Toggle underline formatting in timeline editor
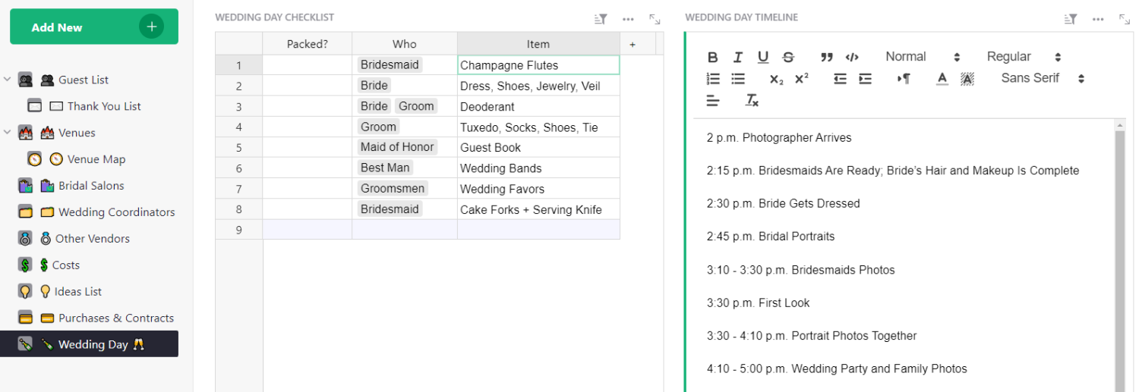 click(763, 57)
